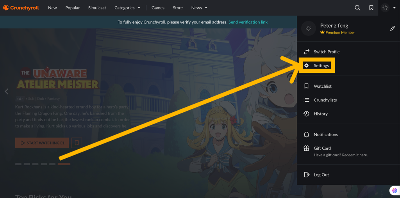Click the profile avatar in the header
The image size is (400, 198).
[x=385, y=8]
